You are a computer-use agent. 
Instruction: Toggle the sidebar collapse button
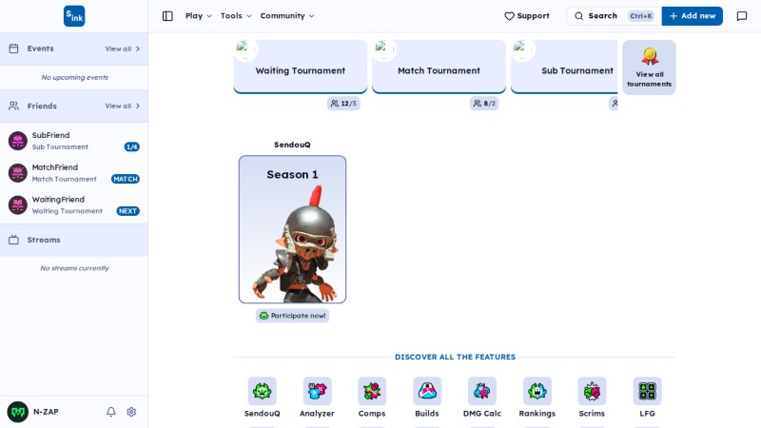click(x=167, y=16)
